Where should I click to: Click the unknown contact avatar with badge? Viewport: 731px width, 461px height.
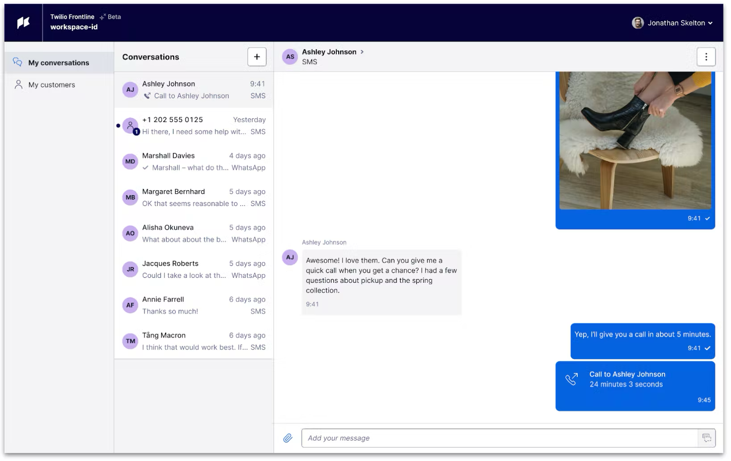[x=130, y=126]
